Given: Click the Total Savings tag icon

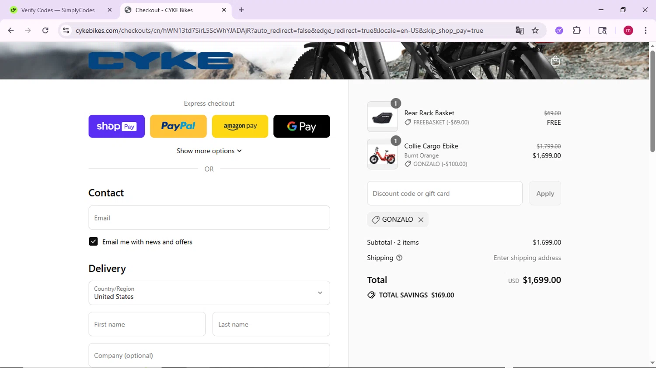Looking at the screenshot, I should click(x=371, y=295).
